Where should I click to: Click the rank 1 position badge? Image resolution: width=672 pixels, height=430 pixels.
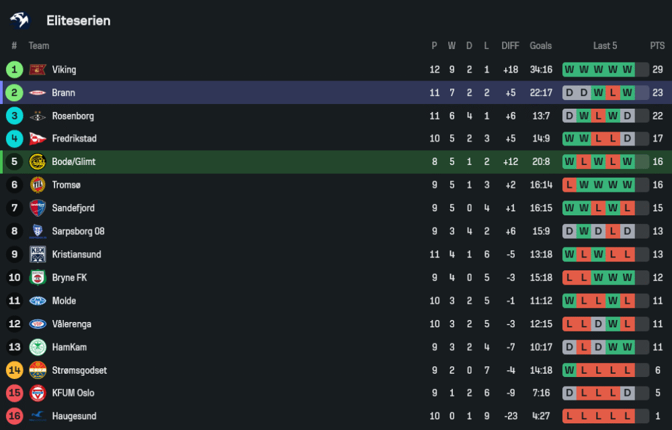tap(14, 70)
